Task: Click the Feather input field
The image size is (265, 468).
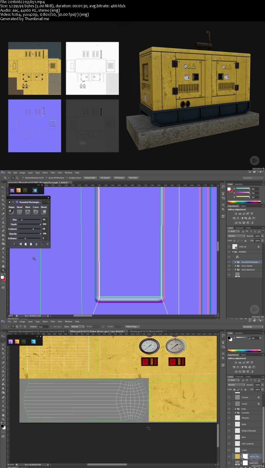Action: coord(43,327)
